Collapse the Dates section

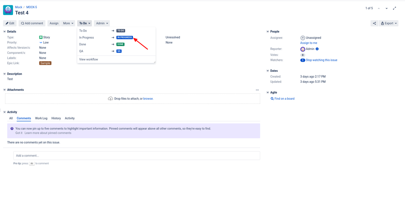point(268,71)
